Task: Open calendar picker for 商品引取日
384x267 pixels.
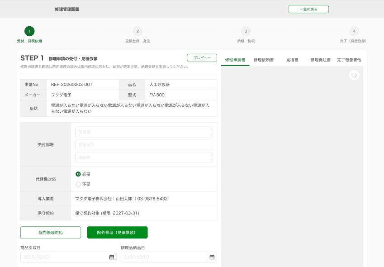Action: click(111, 257)
